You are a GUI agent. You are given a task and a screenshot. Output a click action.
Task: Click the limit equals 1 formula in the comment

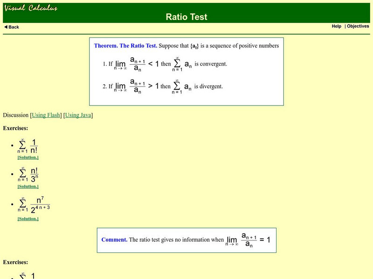tap(248, 240)
